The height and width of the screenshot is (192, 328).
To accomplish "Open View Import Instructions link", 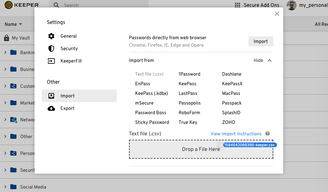I will point(236,134).
